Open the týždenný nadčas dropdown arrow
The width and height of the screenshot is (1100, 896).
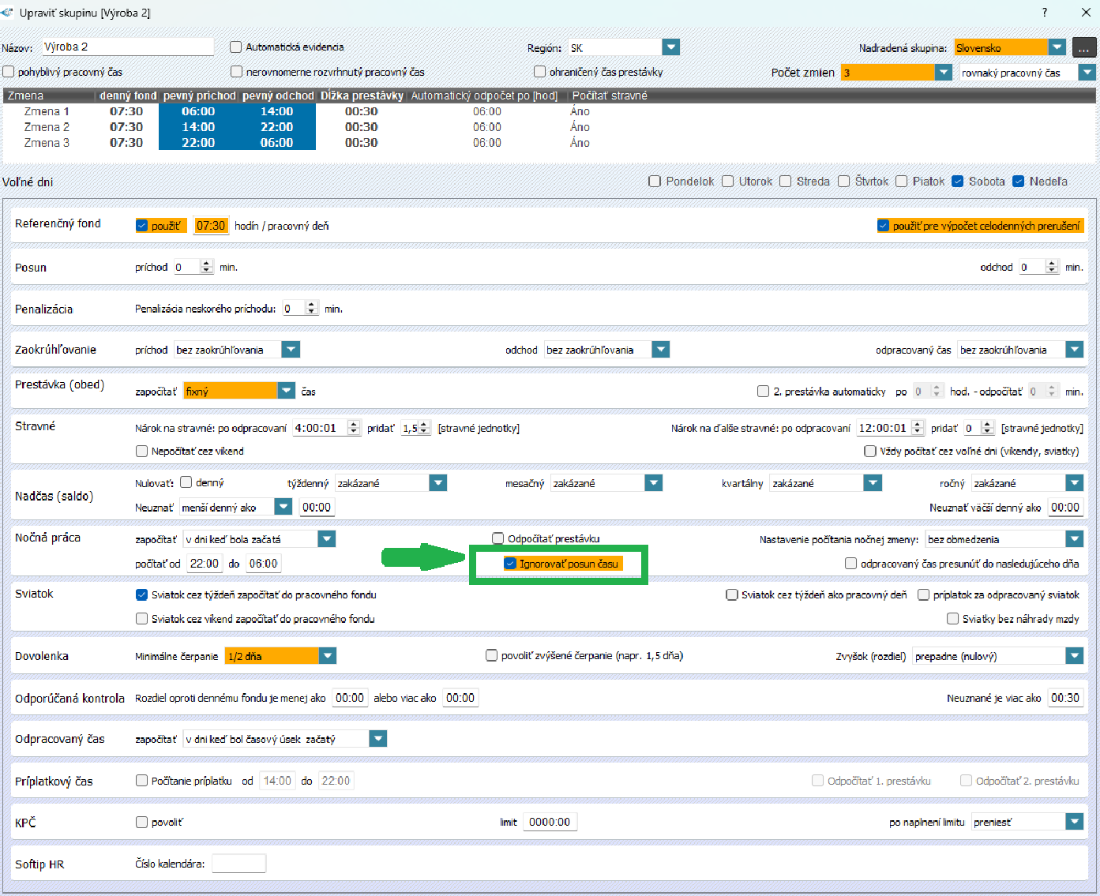pyautogui.click(x=437, y=483)
